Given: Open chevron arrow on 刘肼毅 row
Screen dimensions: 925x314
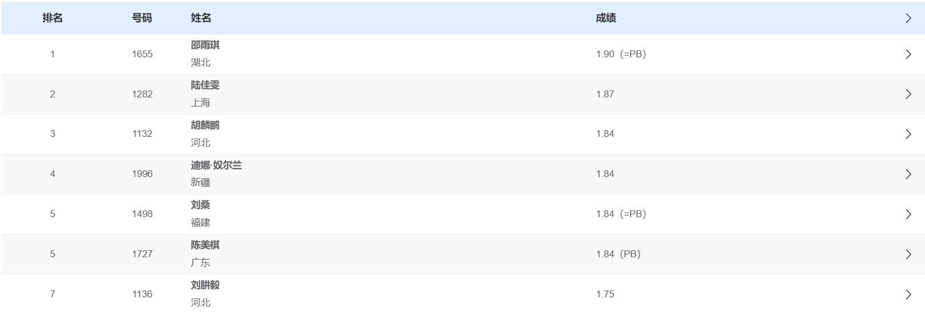Looking at the screenshot, I should coord(908,295).
